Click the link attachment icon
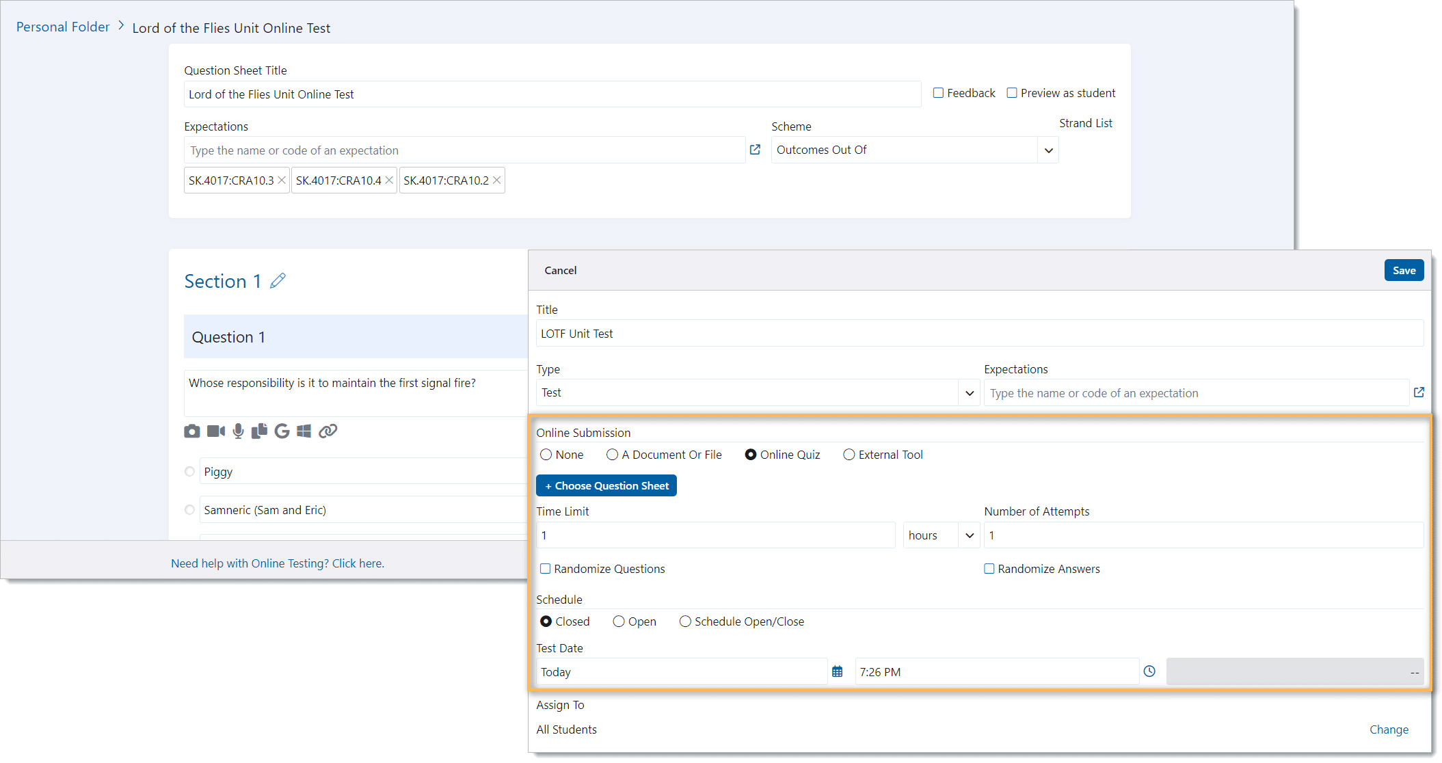The image size is (1442, 763). [328, 431]
